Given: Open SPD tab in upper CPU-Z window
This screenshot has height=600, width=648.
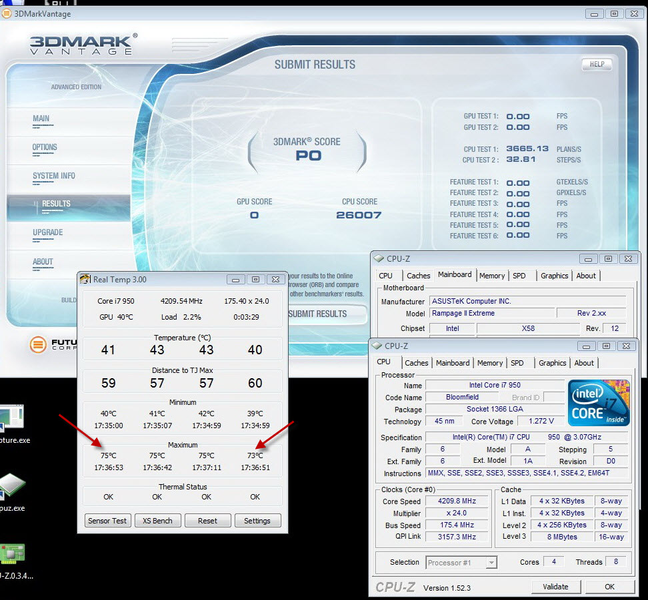Looking at the screenshot, I should (519, 276).
